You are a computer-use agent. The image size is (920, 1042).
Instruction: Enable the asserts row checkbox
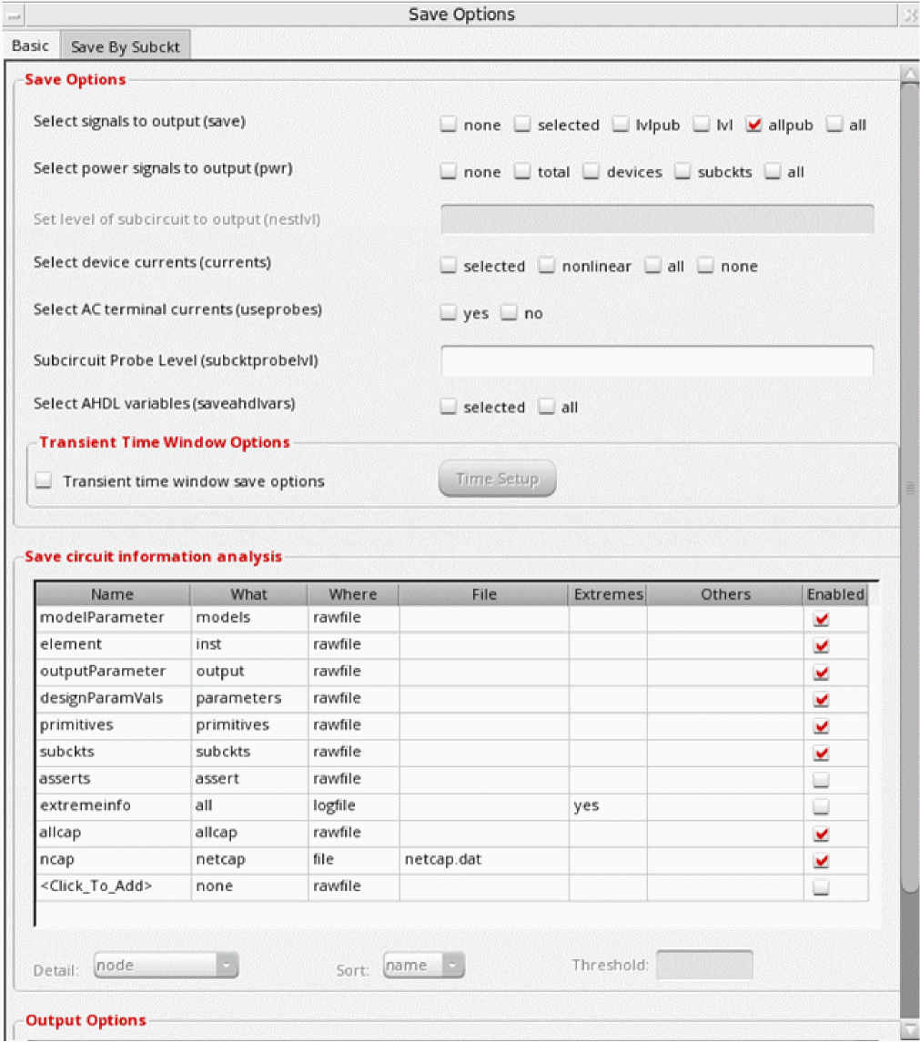pyautogui.click(x=822, y=779)
